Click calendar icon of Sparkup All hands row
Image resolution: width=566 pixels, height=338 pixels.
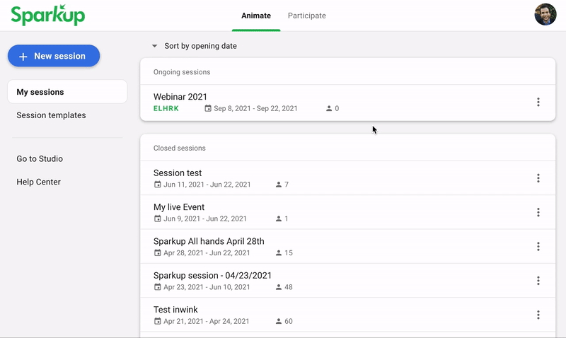(x=157, y=253)
